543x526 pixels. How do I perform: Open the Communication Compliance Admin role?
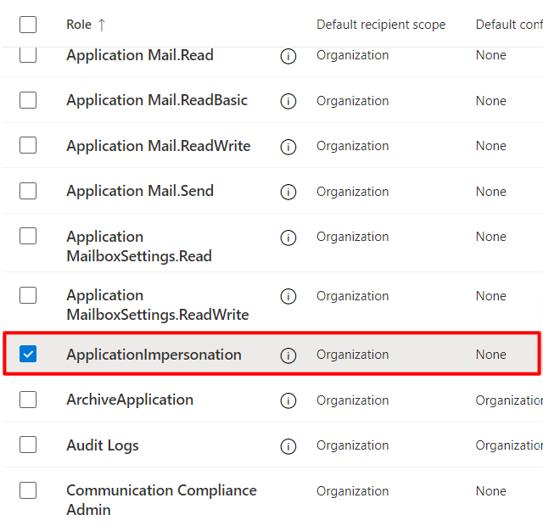[x=161, y=500]
